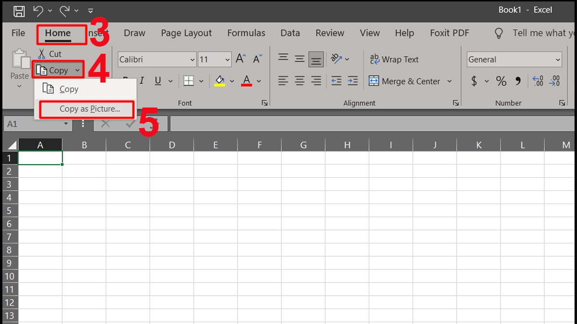Viewport: 577px width, 324px height.
Task: Select column header D
Action: 172,145
